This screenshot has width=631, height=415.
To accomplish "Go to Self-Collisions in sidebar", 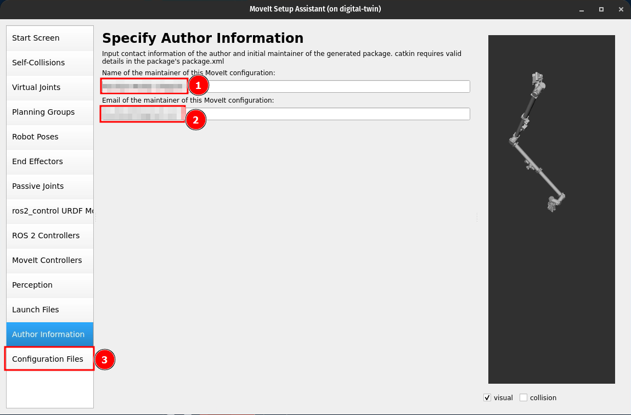I will tap(49, 63).
